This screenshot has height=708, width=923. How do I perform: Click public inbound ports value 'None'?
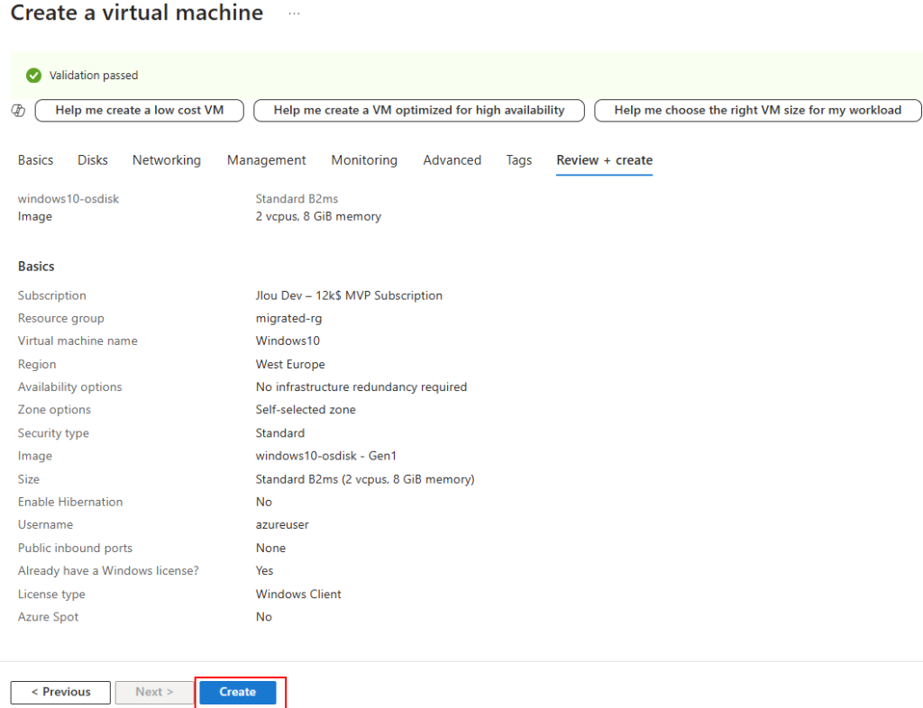[270, 548]
